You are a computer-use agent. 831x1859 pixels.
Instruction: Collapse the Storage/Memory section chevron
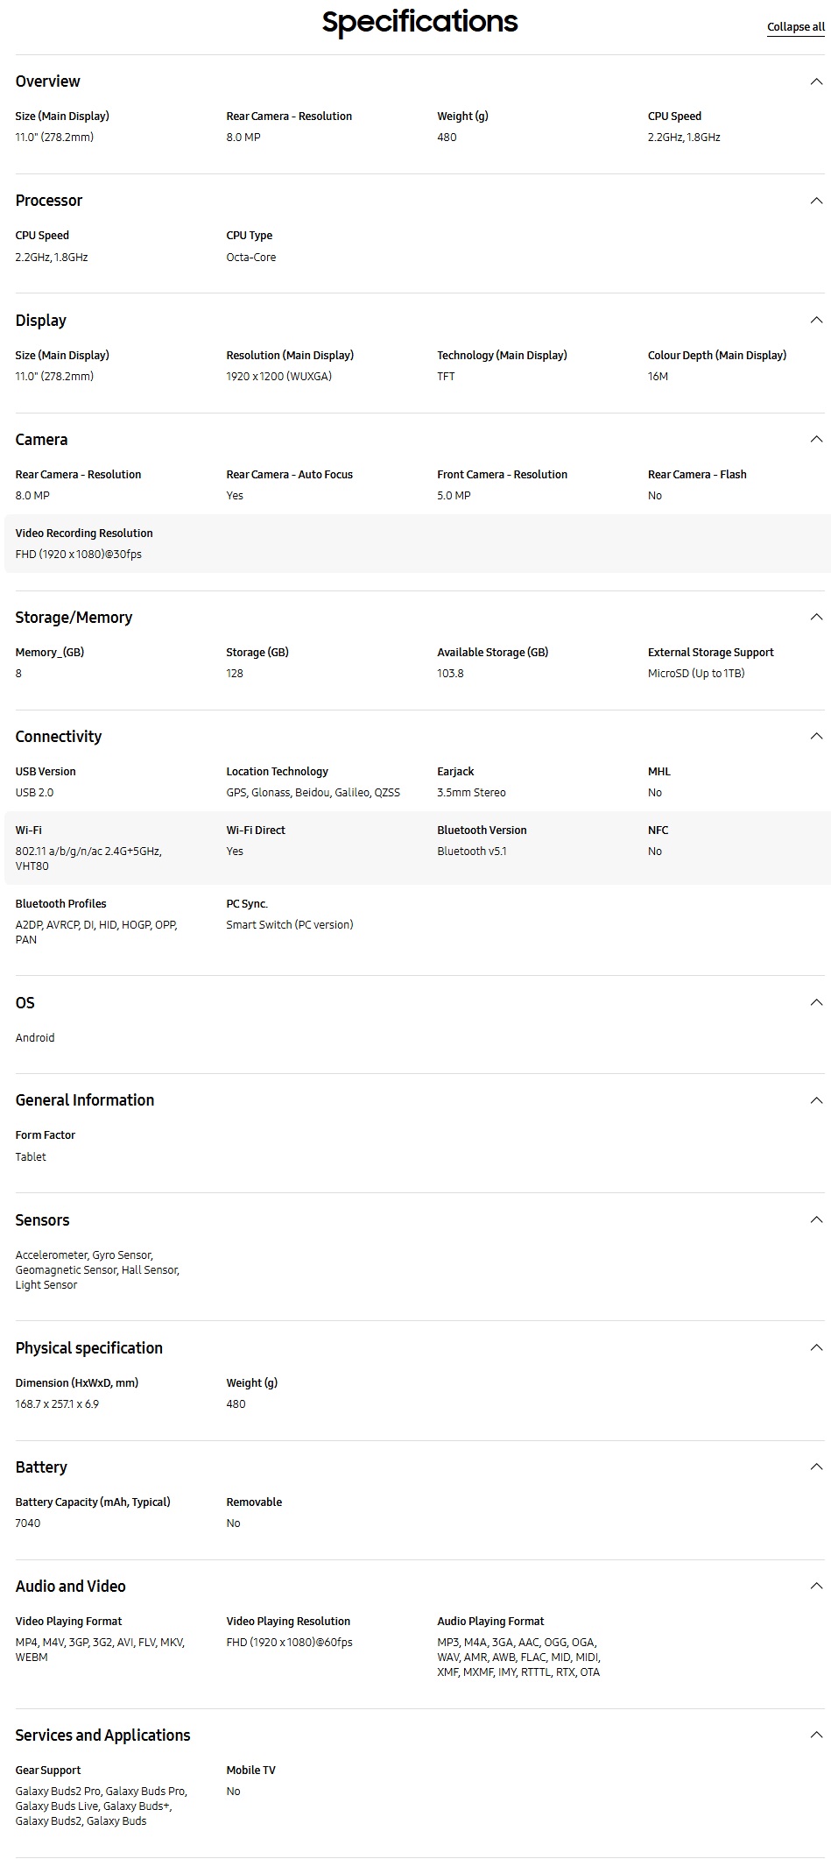click(x=816, y=617)
